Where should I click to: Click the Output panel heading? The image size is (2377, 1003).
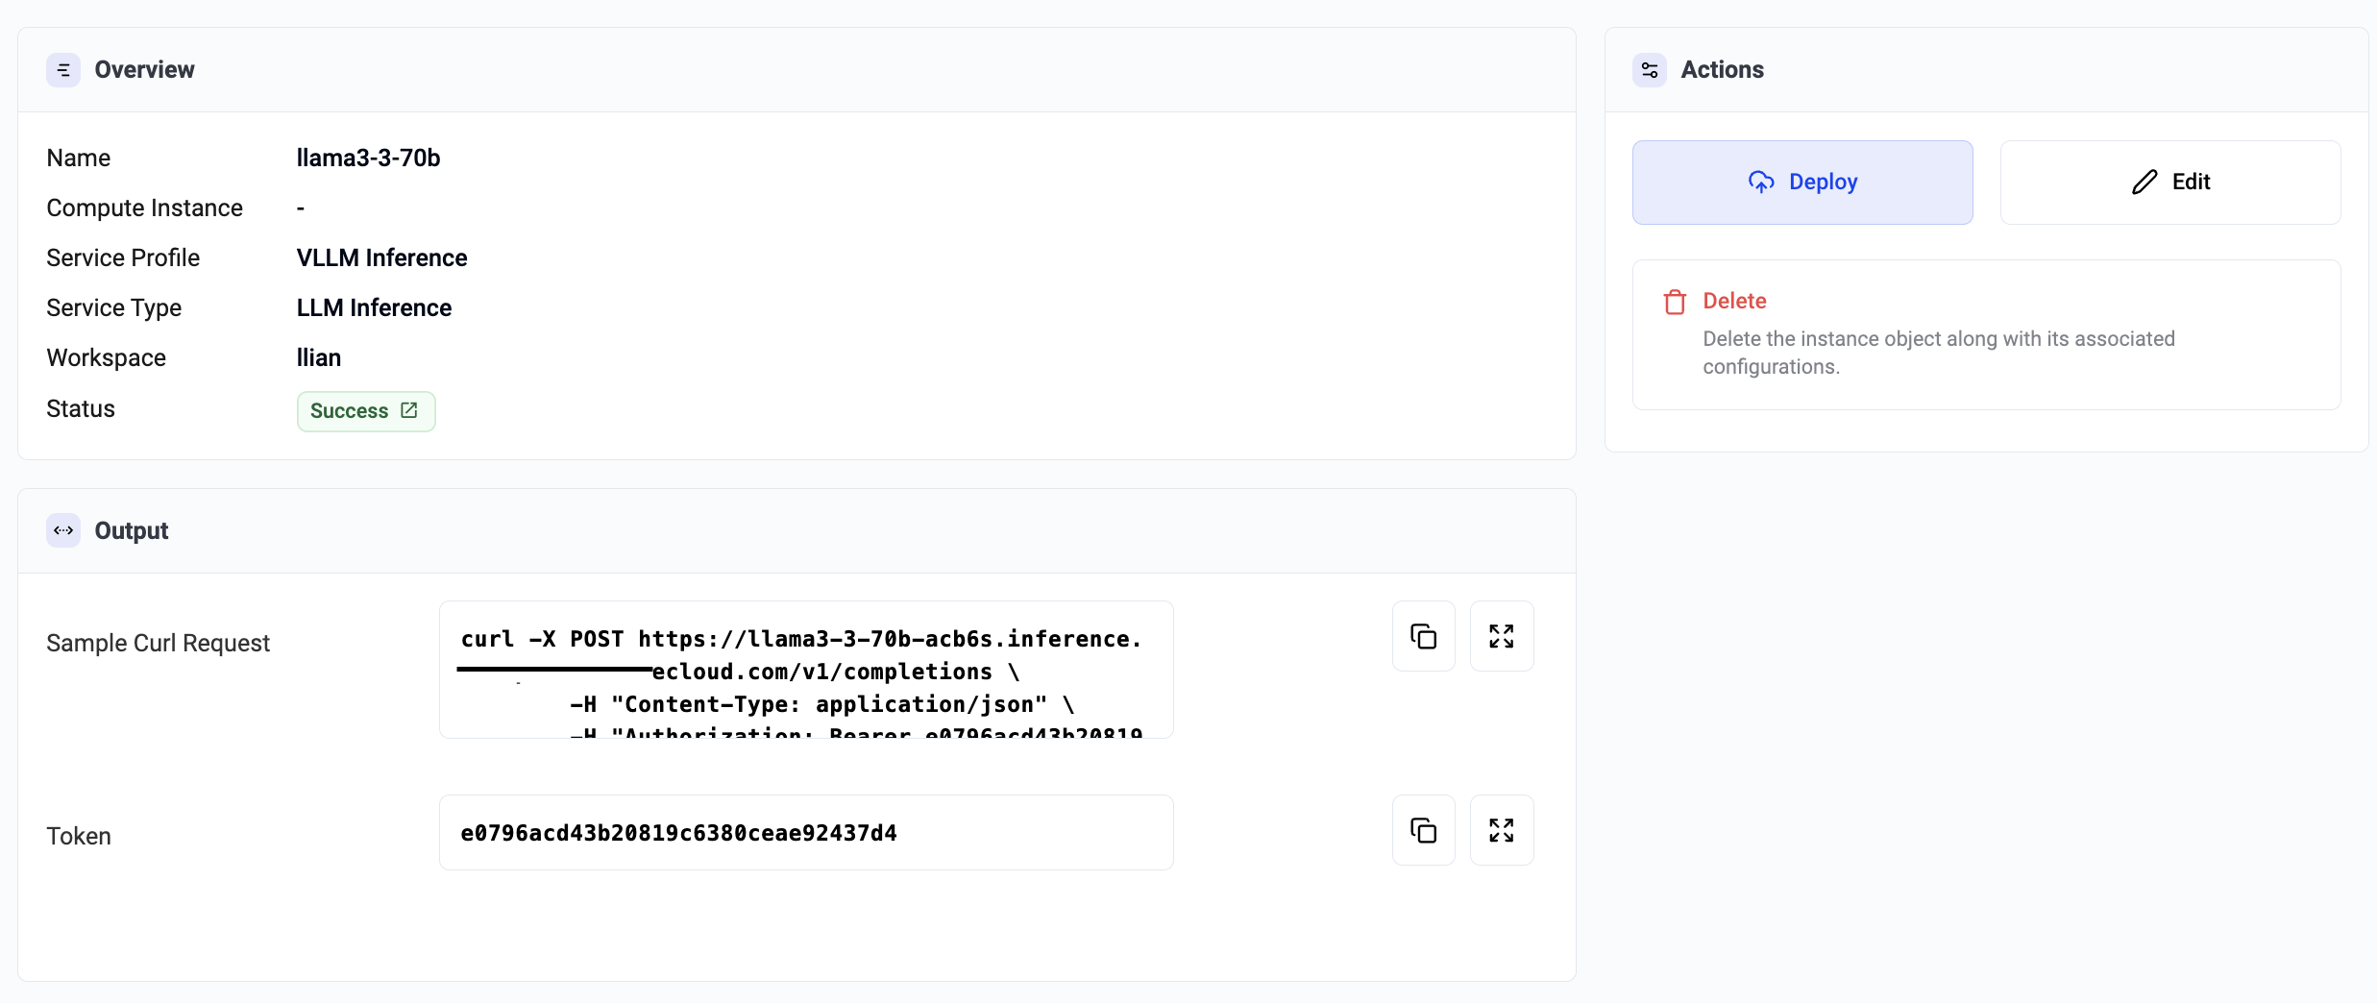click(131, 530)
